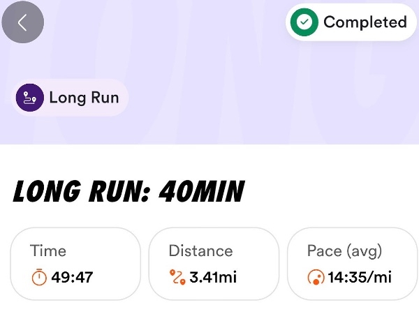
Task: Tap the back chevron button
Action: [23, 22]
